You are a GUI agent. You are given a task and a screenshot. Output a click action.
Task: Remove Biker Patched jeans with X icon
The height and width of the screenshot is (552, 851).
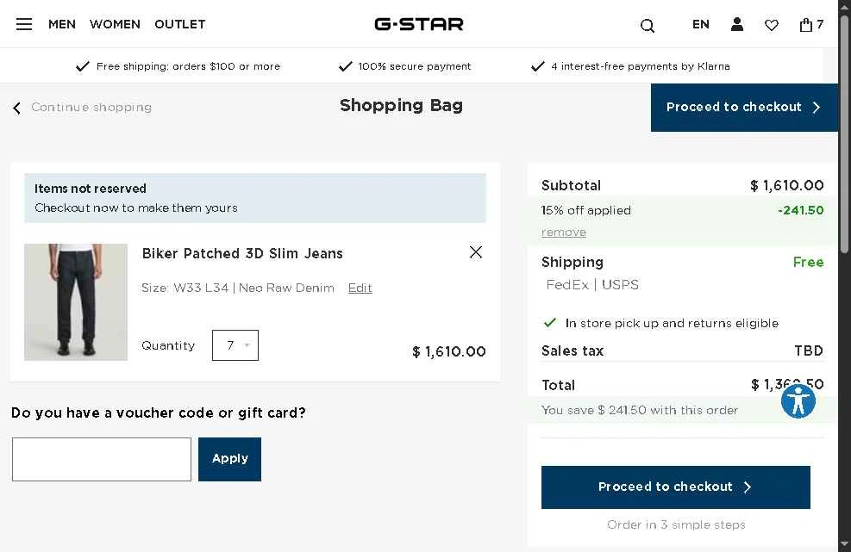pos(476,252)
